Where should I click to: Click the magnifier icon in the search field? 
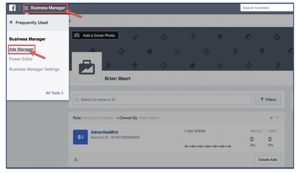(x=77, y=100)
